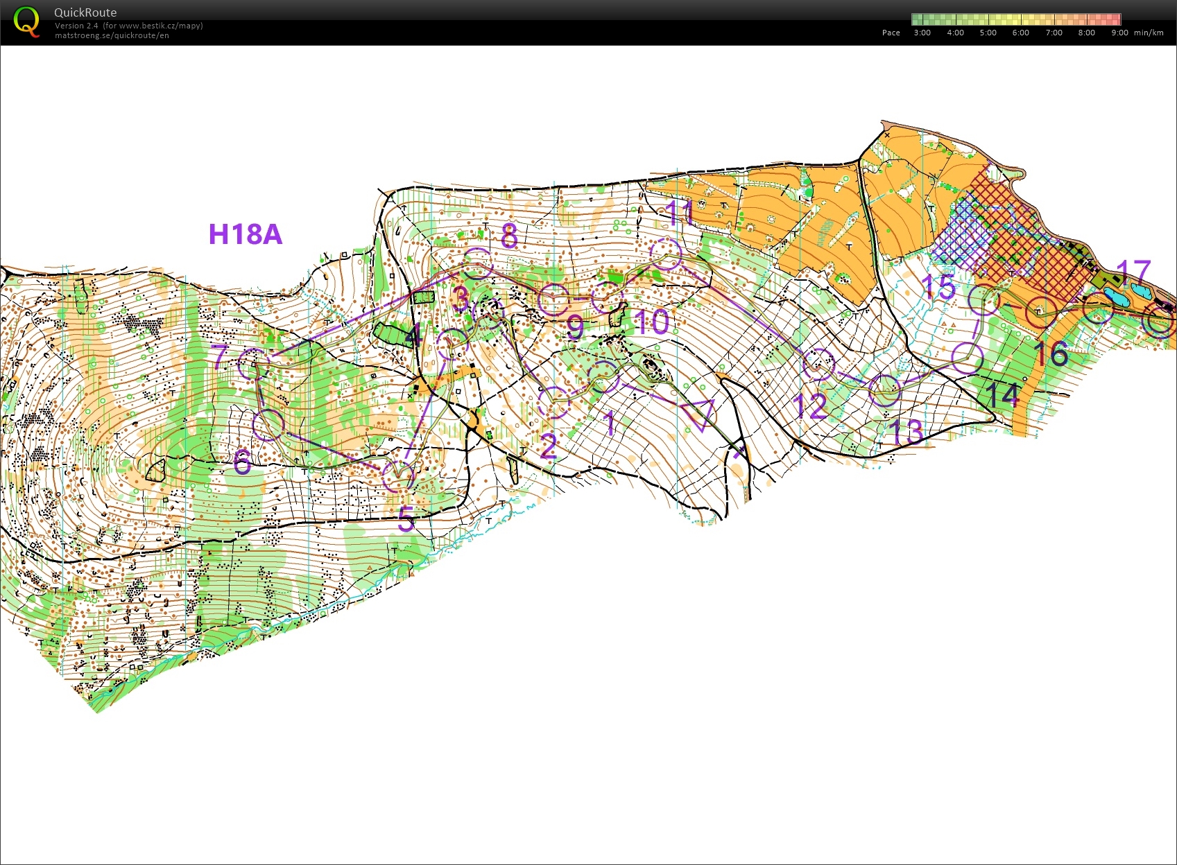Click the QuickRoute title text in the header
Viewport: 1177px width, 865px height.
[x=85, y=12]
